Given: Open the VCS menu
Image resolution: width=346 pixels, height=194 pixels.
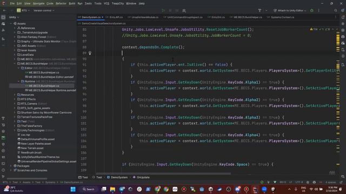Looking at the screenshot, I should pos(107,4).
